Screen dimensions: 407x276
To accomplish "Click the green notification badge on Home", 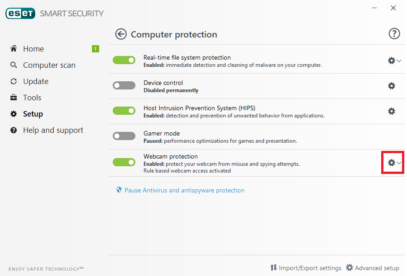I will [96, 49].
